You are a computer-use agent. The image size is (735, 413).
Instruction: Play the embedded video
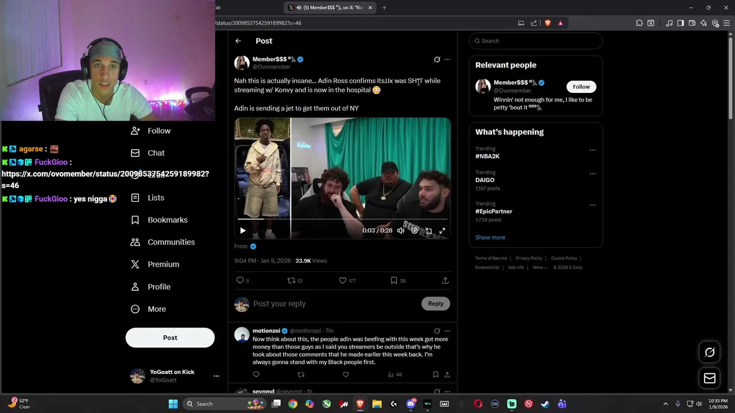coord(243,231)
